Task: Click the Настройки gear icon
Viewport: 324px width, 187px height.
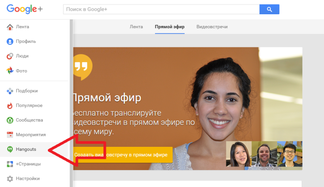Action: coord(10,179)
